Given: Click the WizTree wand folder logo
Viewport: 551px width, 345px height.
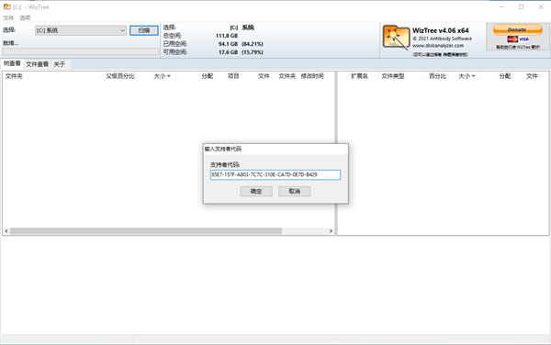Looking at the screenshot, I should 396,37.
